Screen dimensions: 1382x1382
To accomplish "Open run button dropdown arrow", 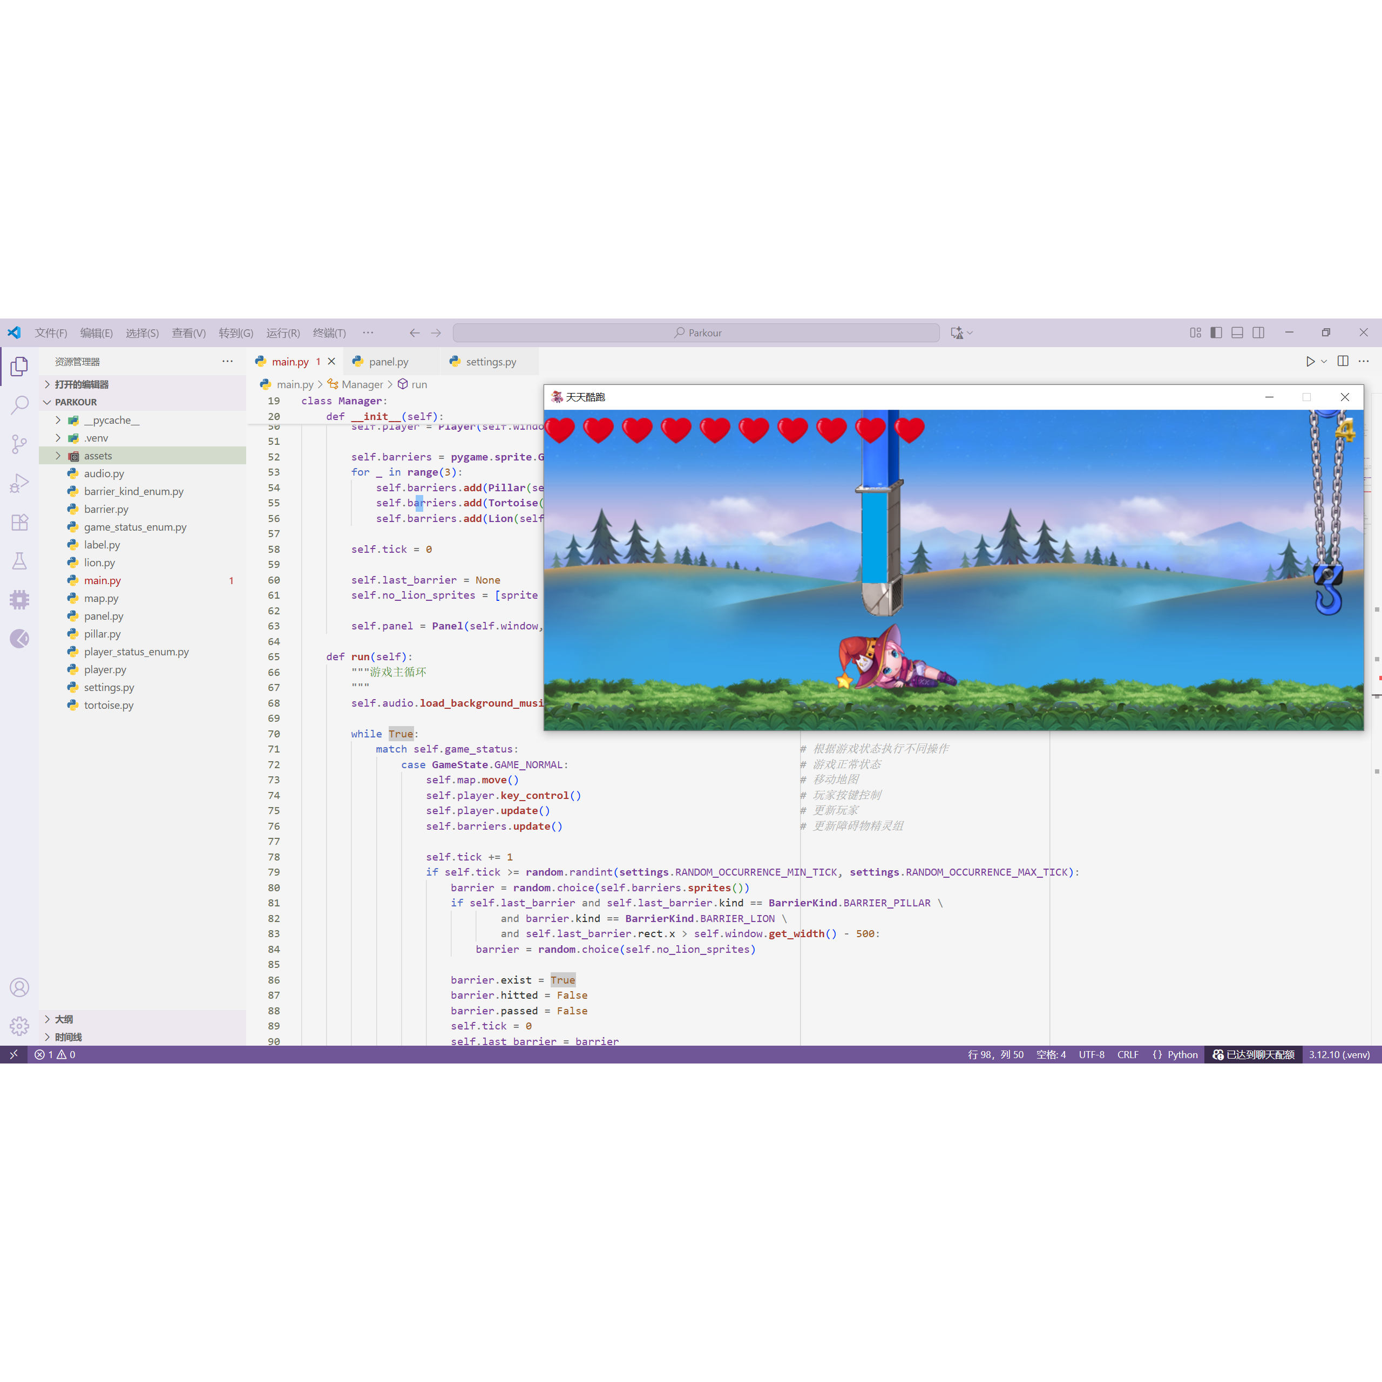I will (x=1324, y=361).
